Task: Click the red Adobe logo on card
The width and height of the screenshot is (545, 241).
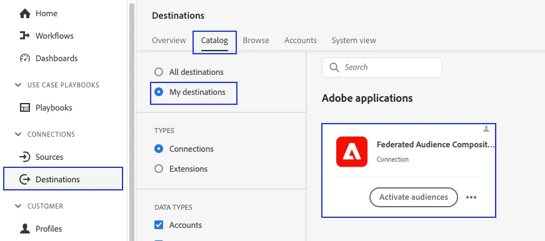Action: pos(351,152)
